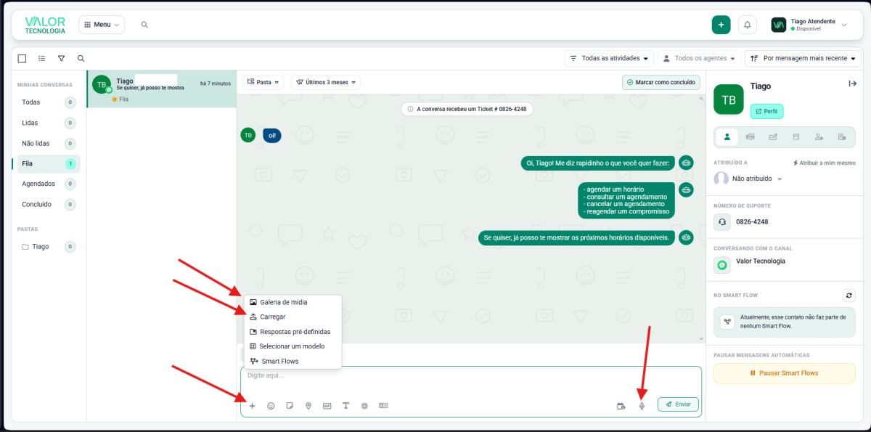The image size is (871, 432).
Task: Click the Ticket # 0826-4248 notice
Action: click(467, 109)
